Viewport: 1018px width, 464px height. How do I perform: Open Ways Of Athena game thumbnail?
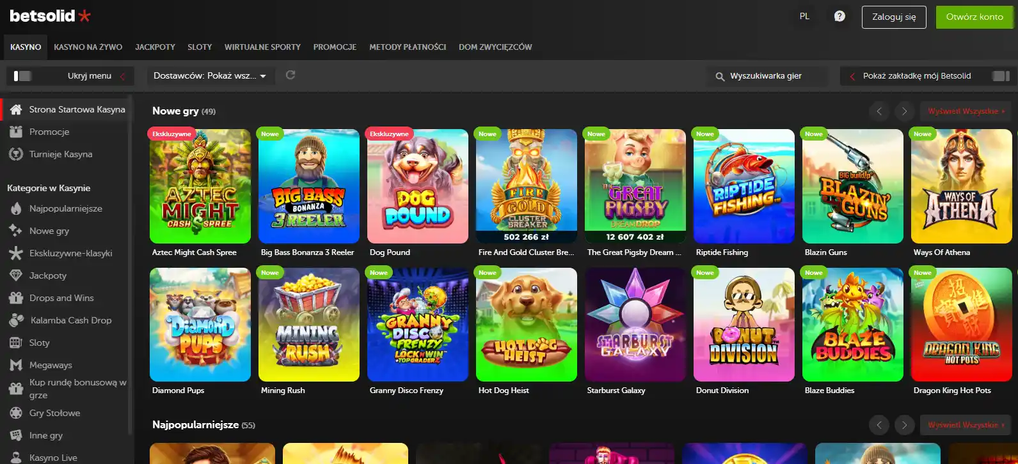(x=962, y=187)
